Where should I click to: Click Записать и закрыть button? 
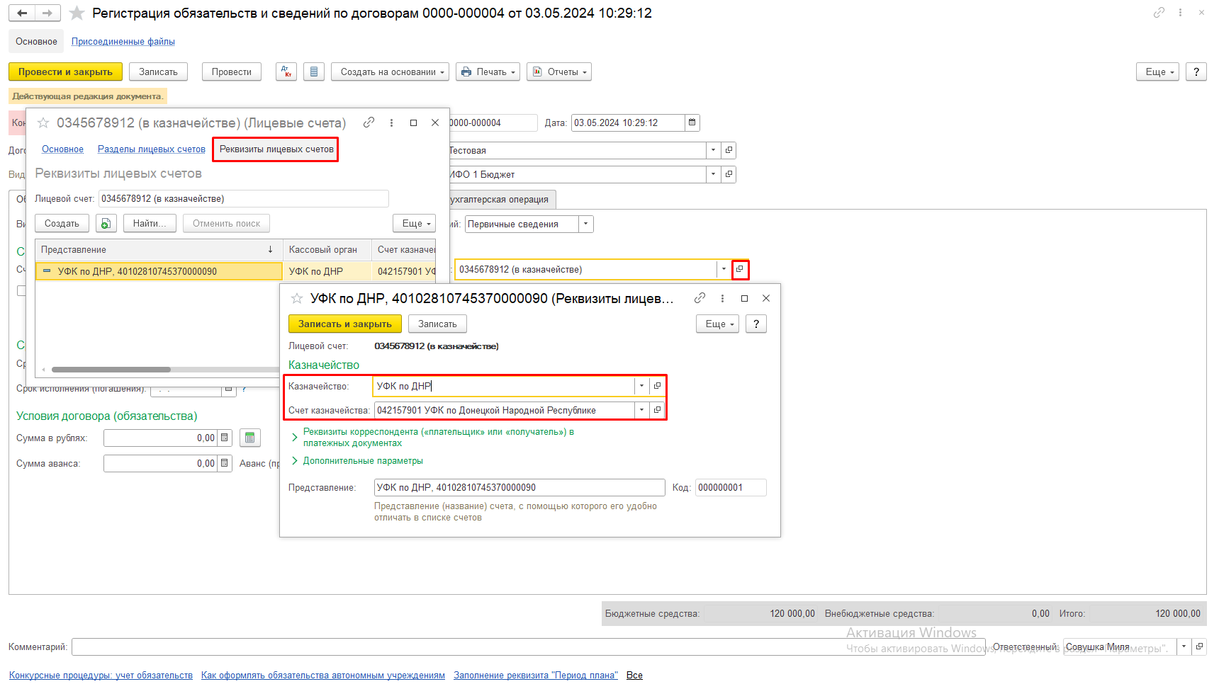point(344,324)
